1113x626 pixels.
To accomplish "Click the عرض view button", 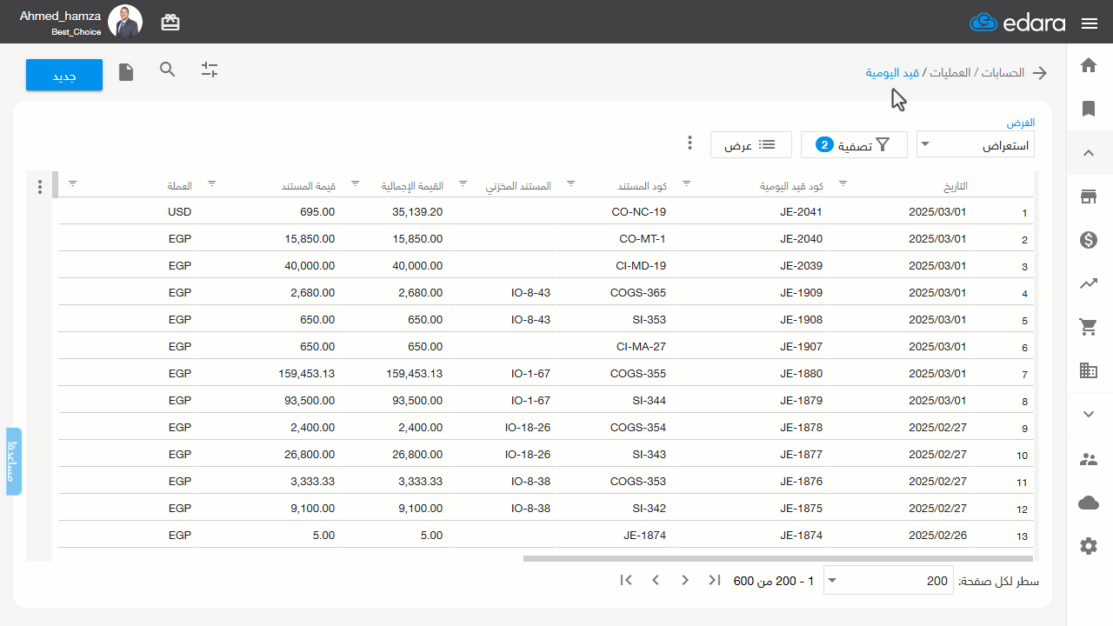I will click(750, 145).
